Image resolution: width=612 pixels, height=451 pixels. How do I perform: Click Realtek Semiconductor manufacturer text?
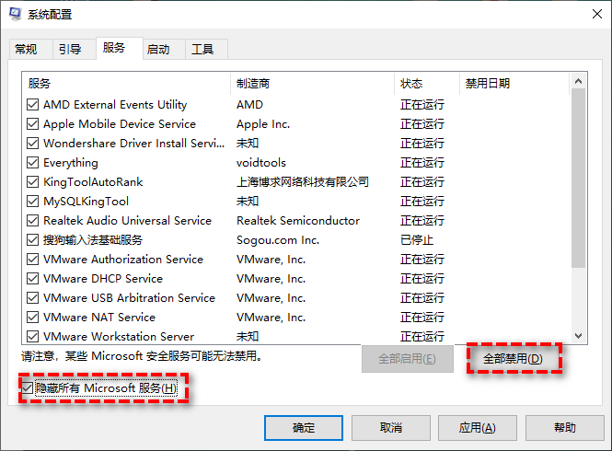pyautogui.click(x=298, y=221)
